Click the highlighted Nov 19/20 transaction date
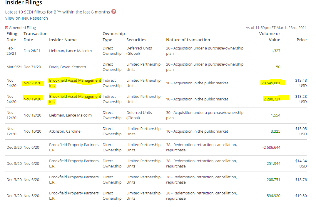The width and height of the screenshot is (316, 207). tap(32, 99)
